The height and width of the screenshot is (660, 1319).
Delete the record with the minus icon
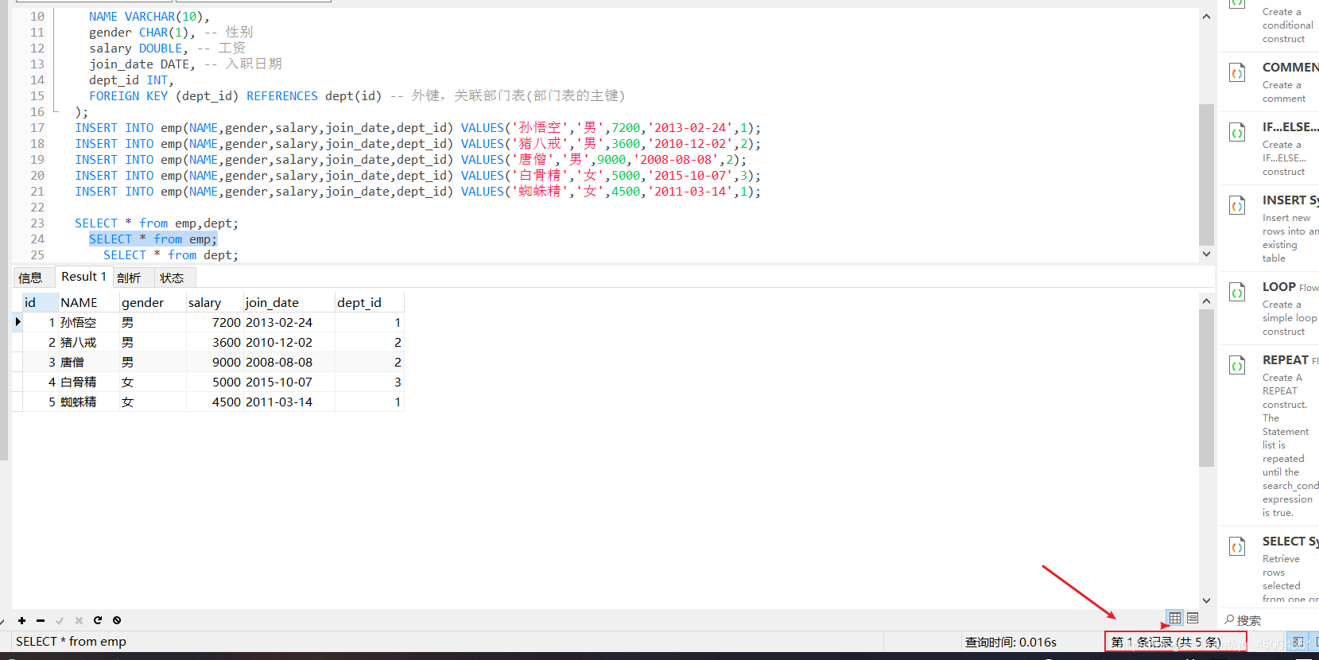(41, 620)
